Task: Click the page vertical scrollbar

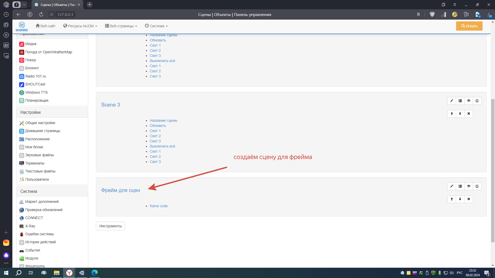Action: click(493, 170)
